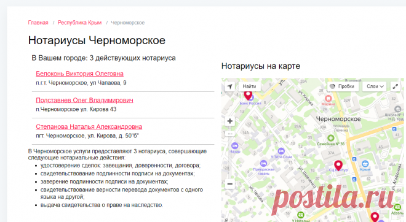This screenshot has width=406, height=222.
Task: Click the geolocation arrow icon on map
Action: click(229, 86)
